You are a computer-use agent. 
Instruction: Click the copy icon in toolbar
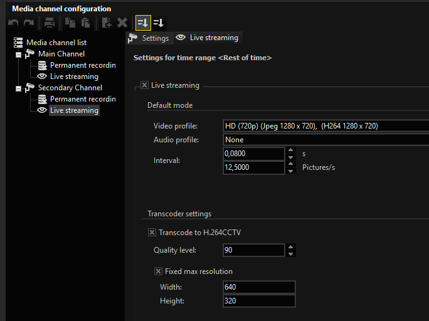tap(70, 23)
